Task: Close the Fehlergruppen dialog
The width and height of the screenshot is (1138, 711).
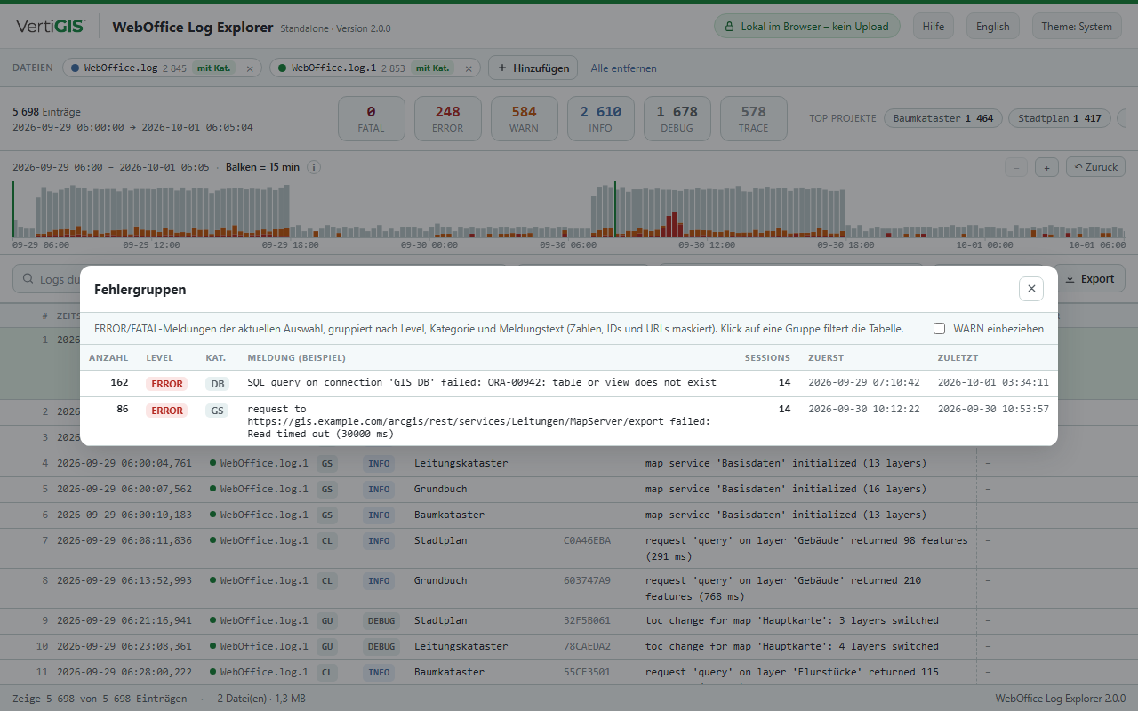Action: pyautogui.click(x=1031, y=289)
